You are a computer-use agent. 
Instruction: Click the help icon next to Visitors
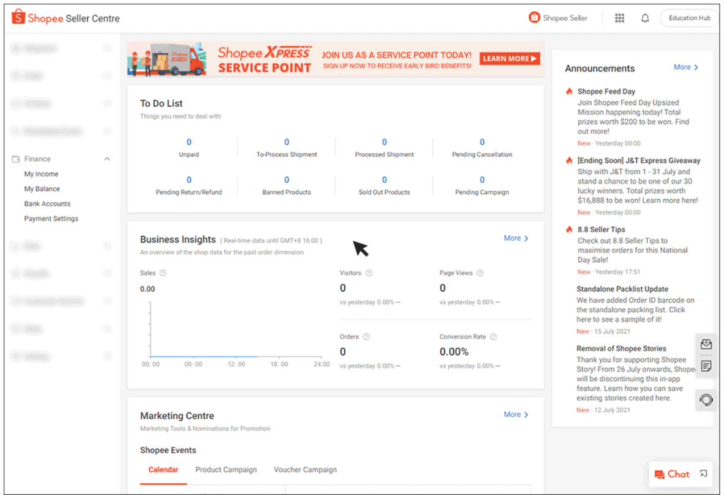point(367,273)
